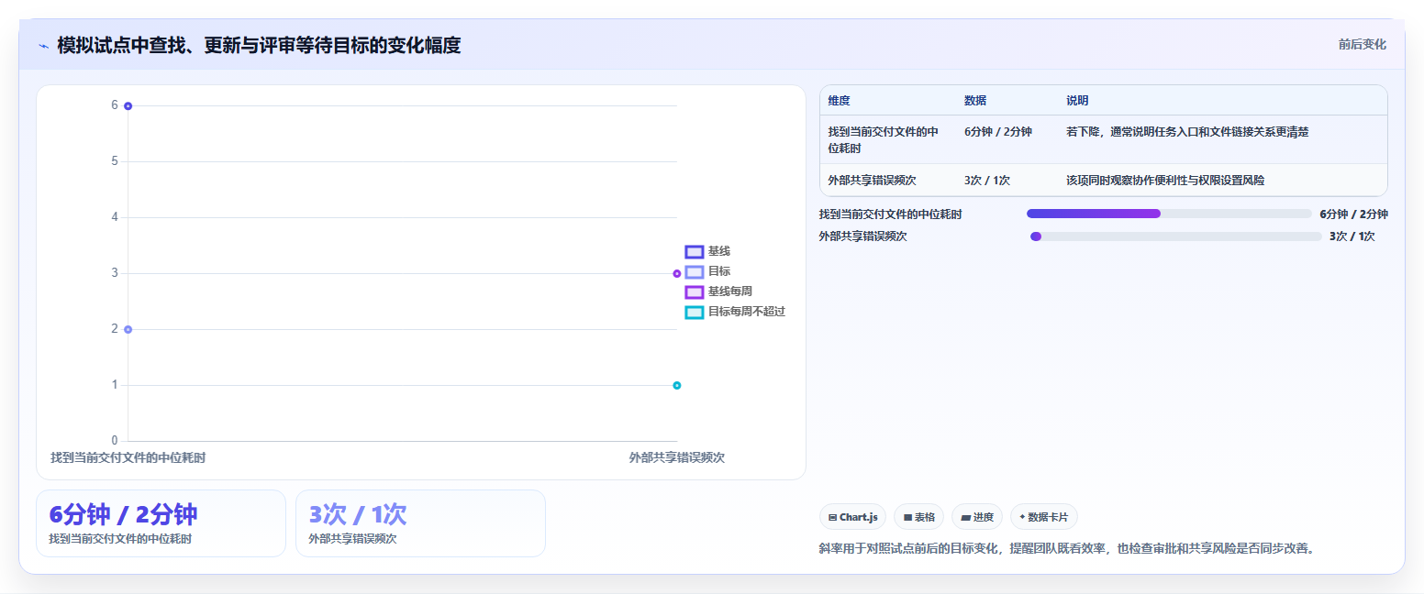Image resolution: width=1424 pixels, height=594 pixels.
Task: Toggle the 目标 legend entry
Action: [x=707, y=271]
